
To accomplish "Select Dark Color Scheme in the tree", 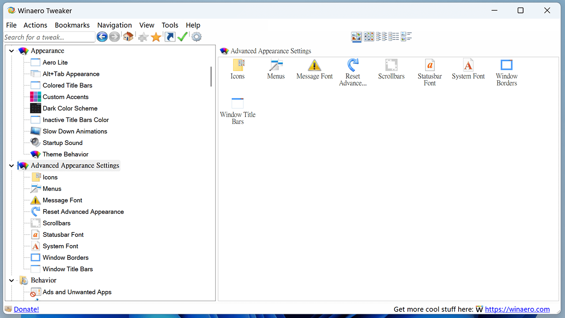I will click(70, 108).
